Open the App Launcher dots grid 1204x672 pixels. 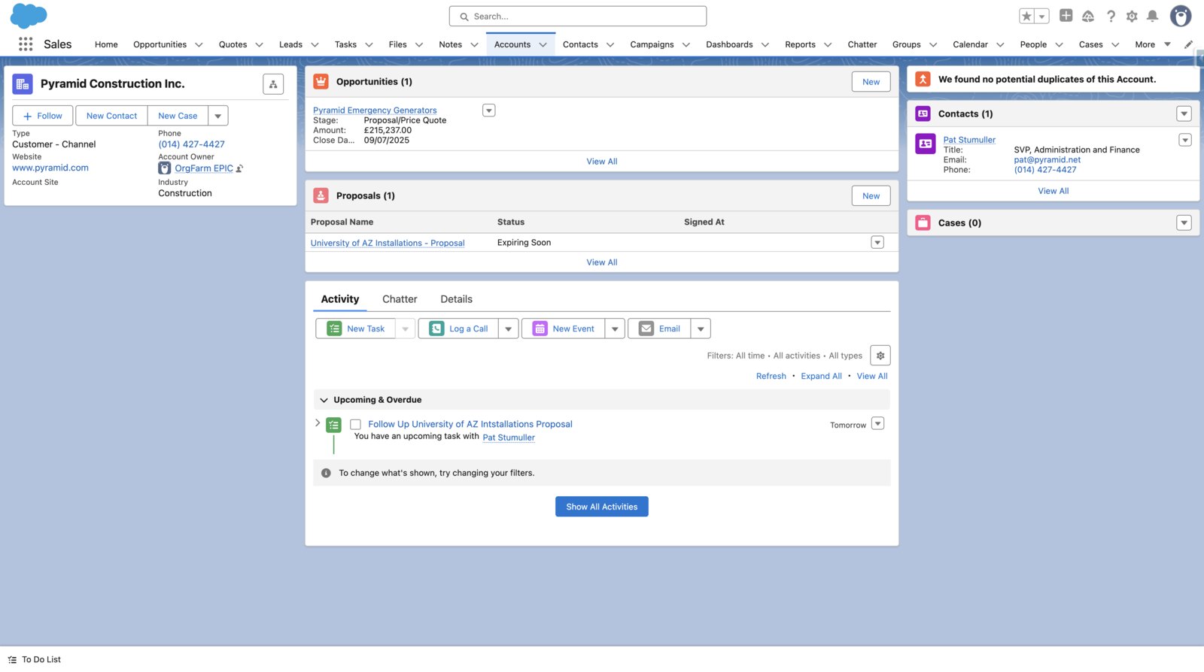[x=26, y=44]
